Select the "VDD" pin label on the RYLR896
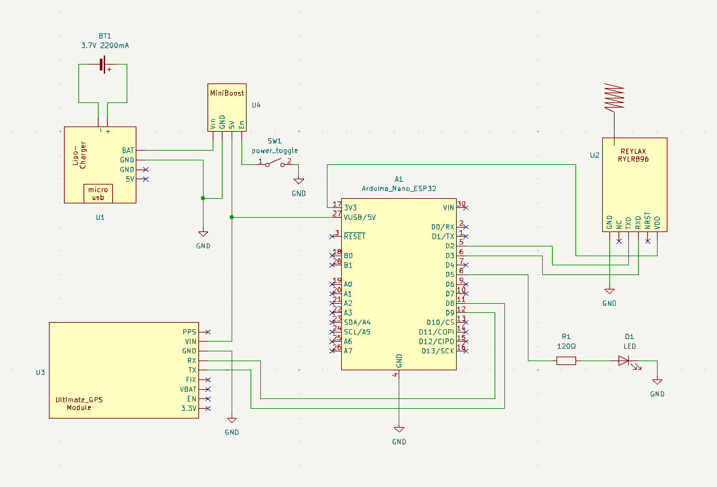 (x=657, y=224)
